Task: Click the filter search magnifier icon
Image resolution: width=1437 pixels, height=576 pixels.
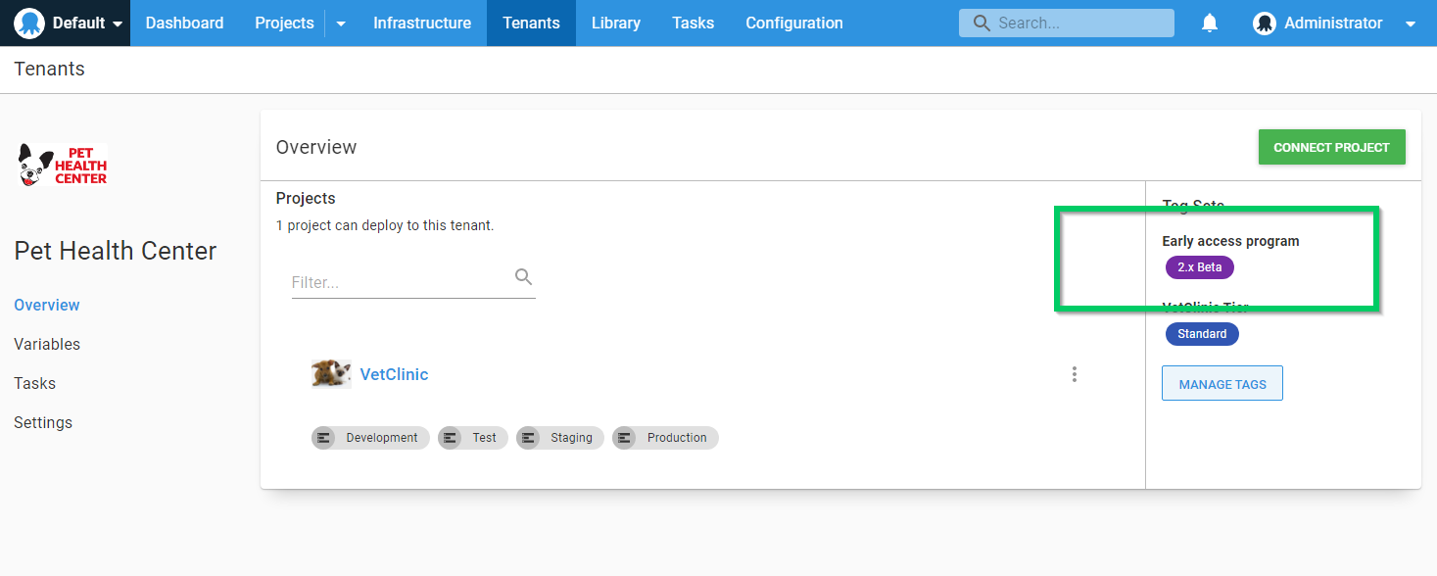Action: click(x=523, y=277)
